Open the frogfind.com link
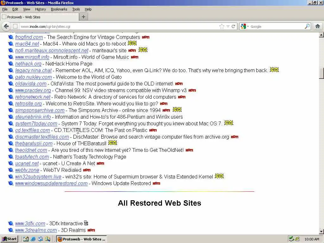Screen dimensions: 324x243 [x=29, y=37]
